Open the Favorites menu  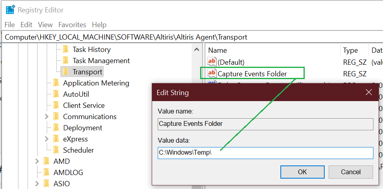coord(72,25)
